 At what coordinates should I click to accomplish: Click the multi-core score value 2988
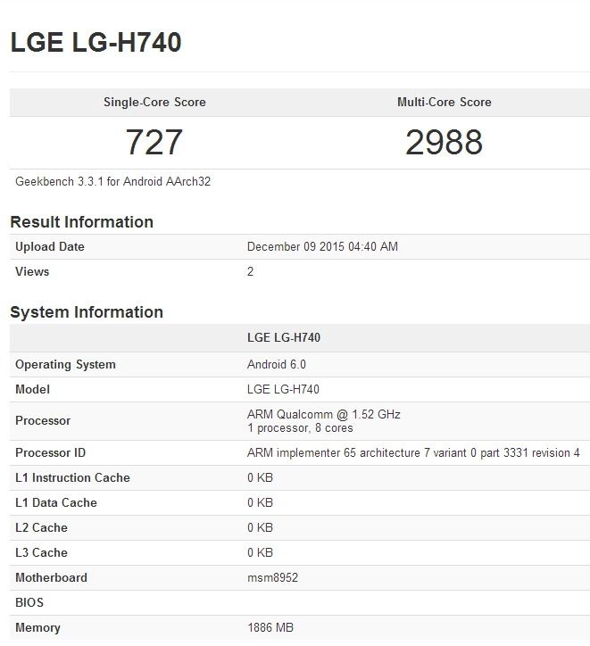coord(444,142)
